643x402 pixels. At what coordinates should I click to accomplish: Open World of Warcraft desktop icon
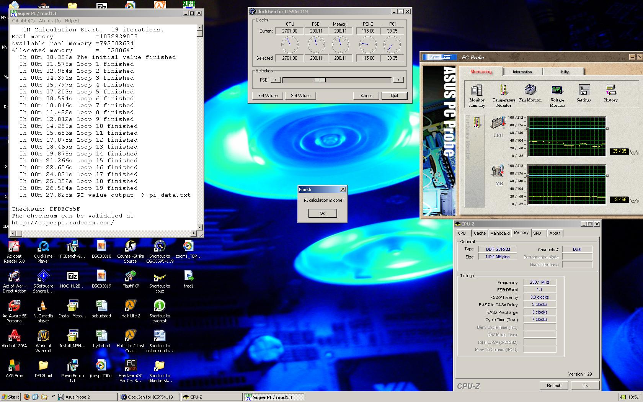point(43,341)
